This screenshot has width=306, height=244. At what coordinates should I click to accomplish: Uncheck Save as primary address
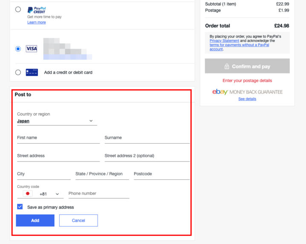coord(20,207)
